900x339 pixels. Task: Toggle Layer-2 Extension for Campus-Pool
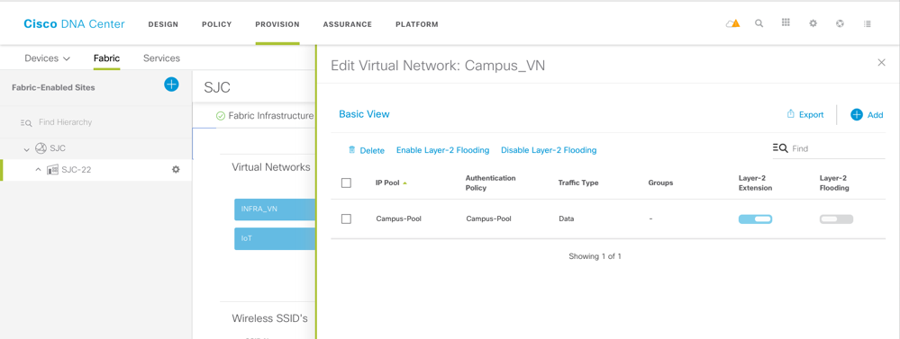click(755, 219)
